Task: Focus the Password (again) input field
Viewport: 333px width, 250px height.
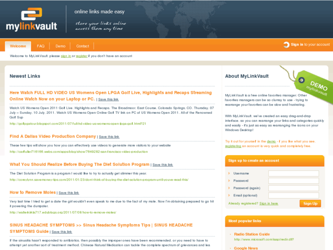Action: 294,188
